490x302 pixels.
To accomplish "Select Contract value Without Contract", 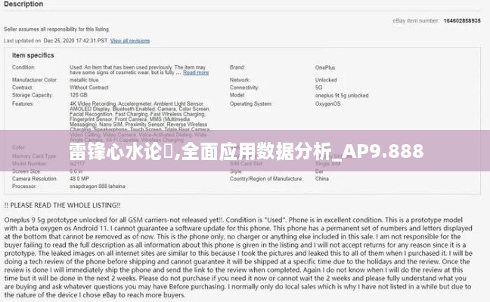I will (89, 88).
